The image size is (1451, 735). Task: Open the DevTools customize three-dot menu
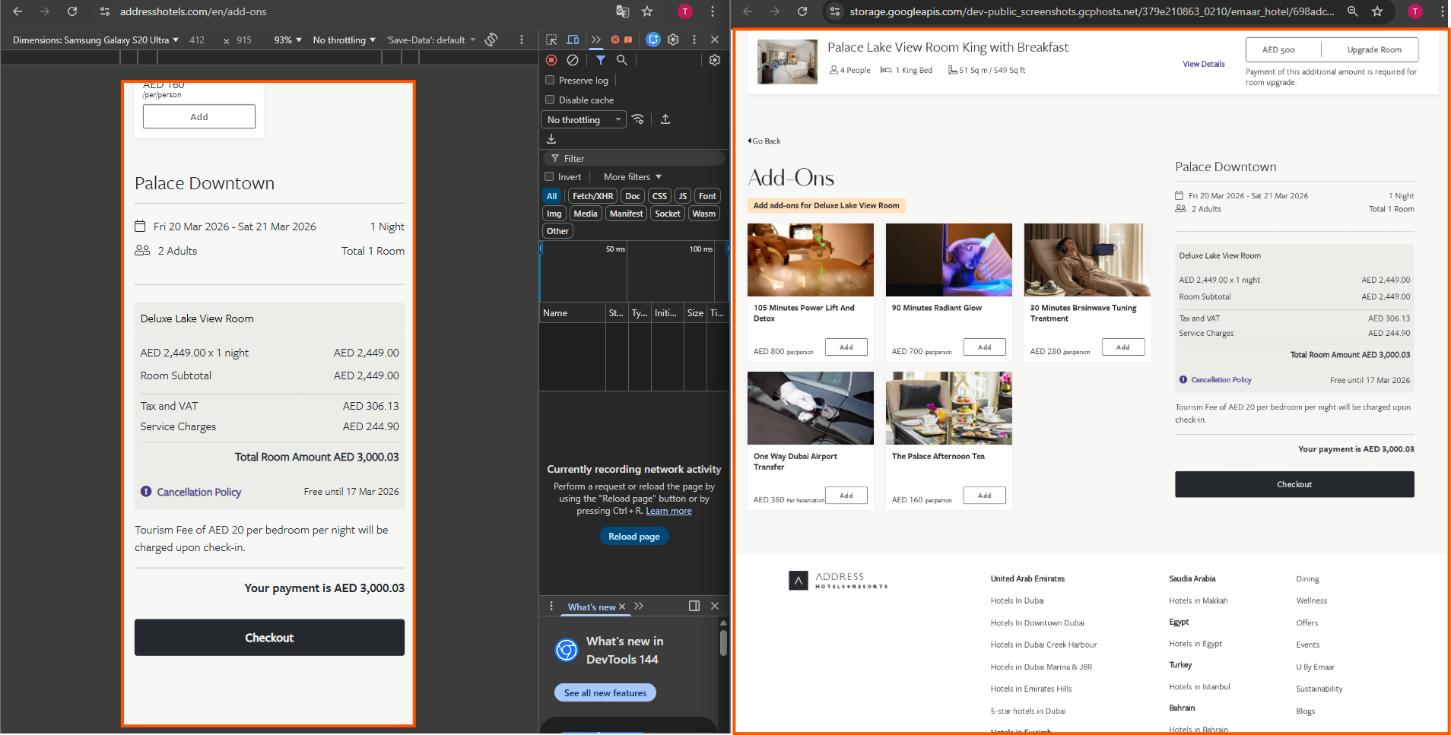pos(694,40)
